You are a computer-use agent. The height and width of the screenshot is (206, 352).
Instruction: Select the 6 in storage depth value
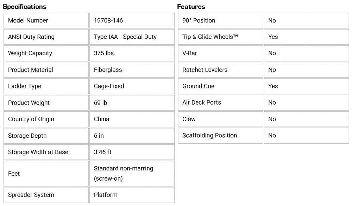pyautogui.click(x=99, y=136)
